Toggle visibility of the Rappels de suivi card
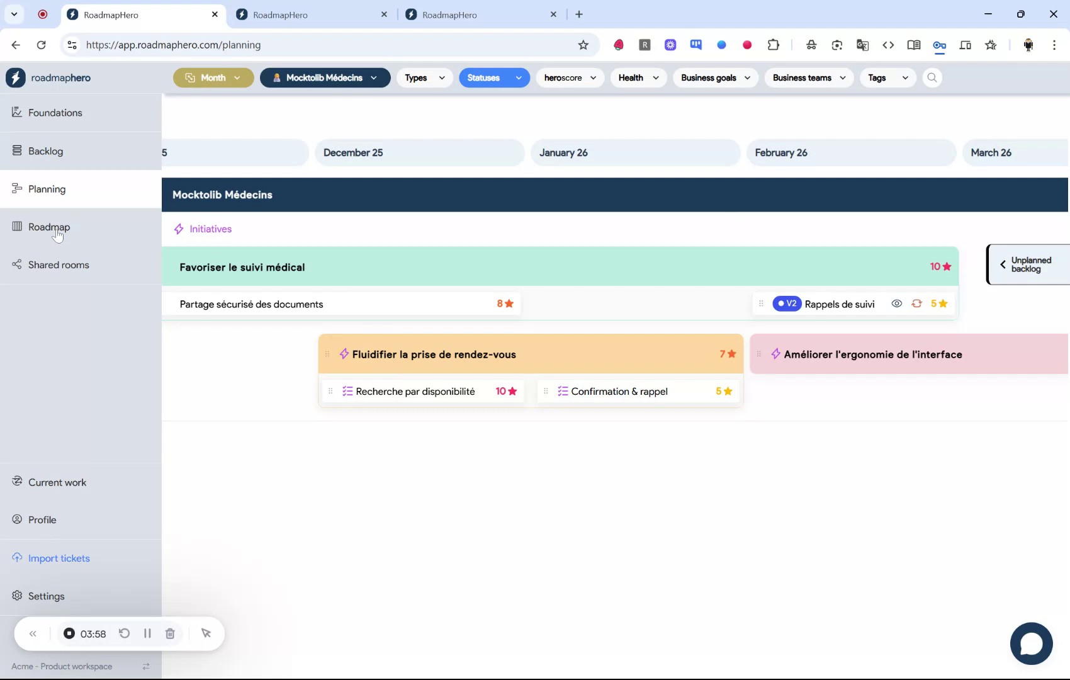 (896, 303)
